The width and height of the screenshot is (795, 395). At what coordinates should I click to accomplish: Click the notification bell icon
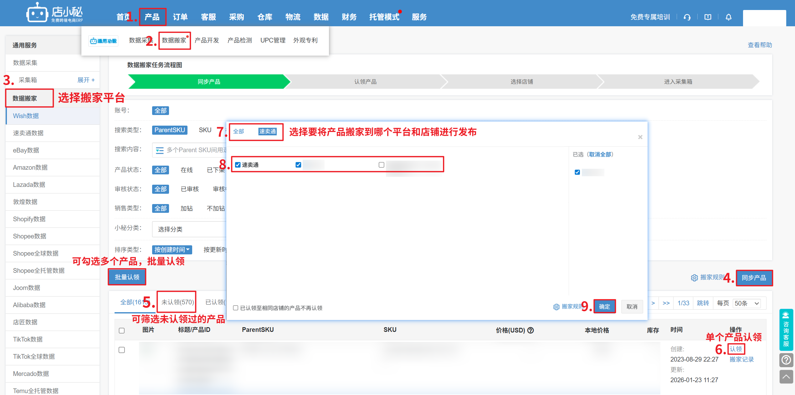(729, 17)
